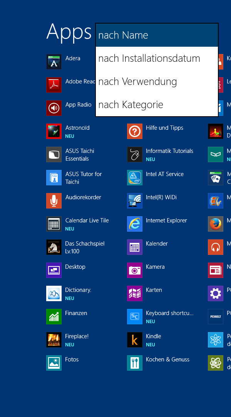Open the Hilfe und Tipps icon
Image resolution: width=231 pixels, height=417 pixels.
tap(134, 131)
